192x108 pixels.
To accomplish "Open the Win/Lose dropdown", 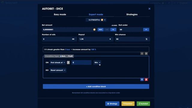I will (x=97, y=63).
